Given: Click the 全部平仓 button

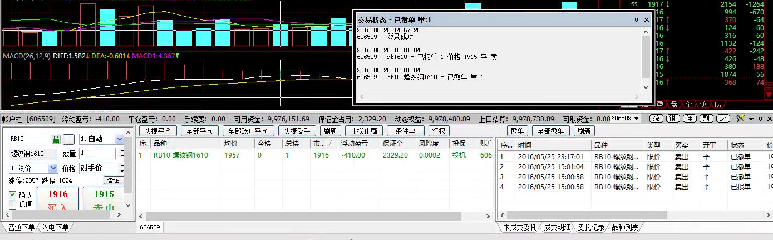Looking at the screenshot, I should click(x=200, y=131).
